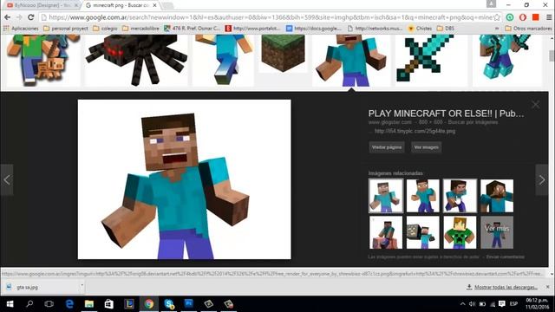Click the large Steve preview image
This screenshot has height=312, width=555.
pos(185,179)
